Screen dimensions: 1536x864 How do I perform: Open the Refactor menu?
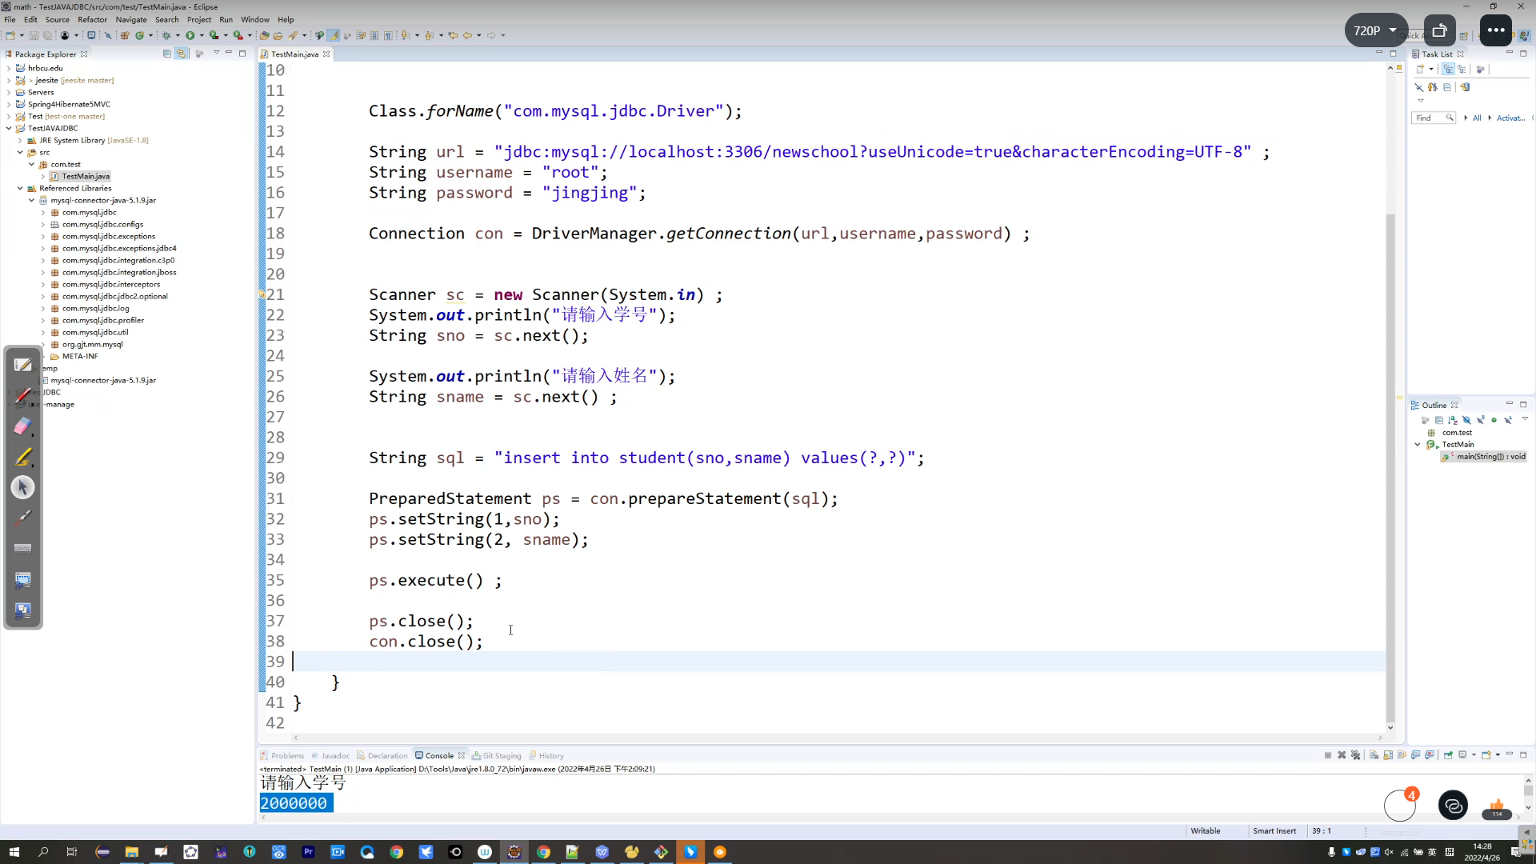[92, 19]
